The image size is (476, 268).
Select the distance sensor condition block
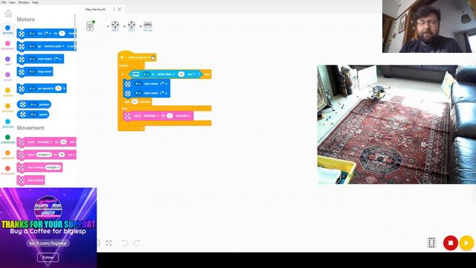pos(165,74)
